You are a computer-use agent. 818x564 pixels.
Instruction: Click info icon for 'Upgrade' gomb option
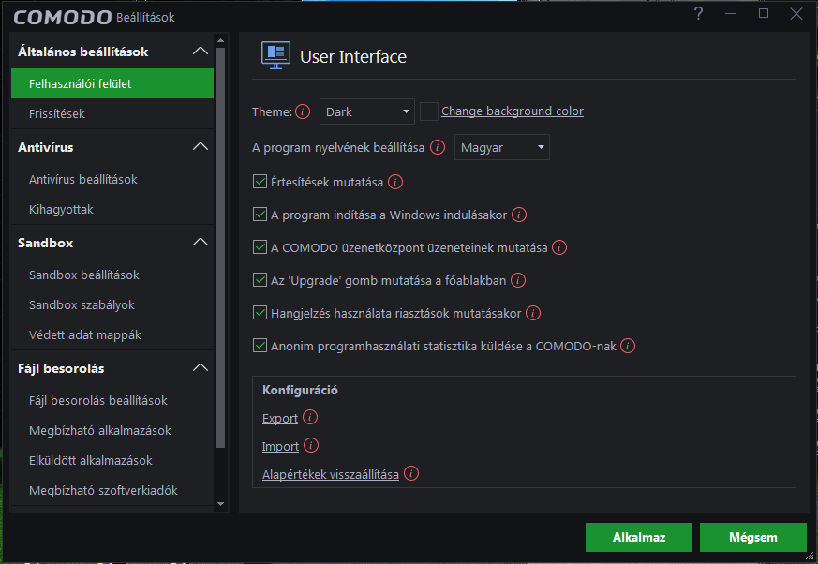518,281
